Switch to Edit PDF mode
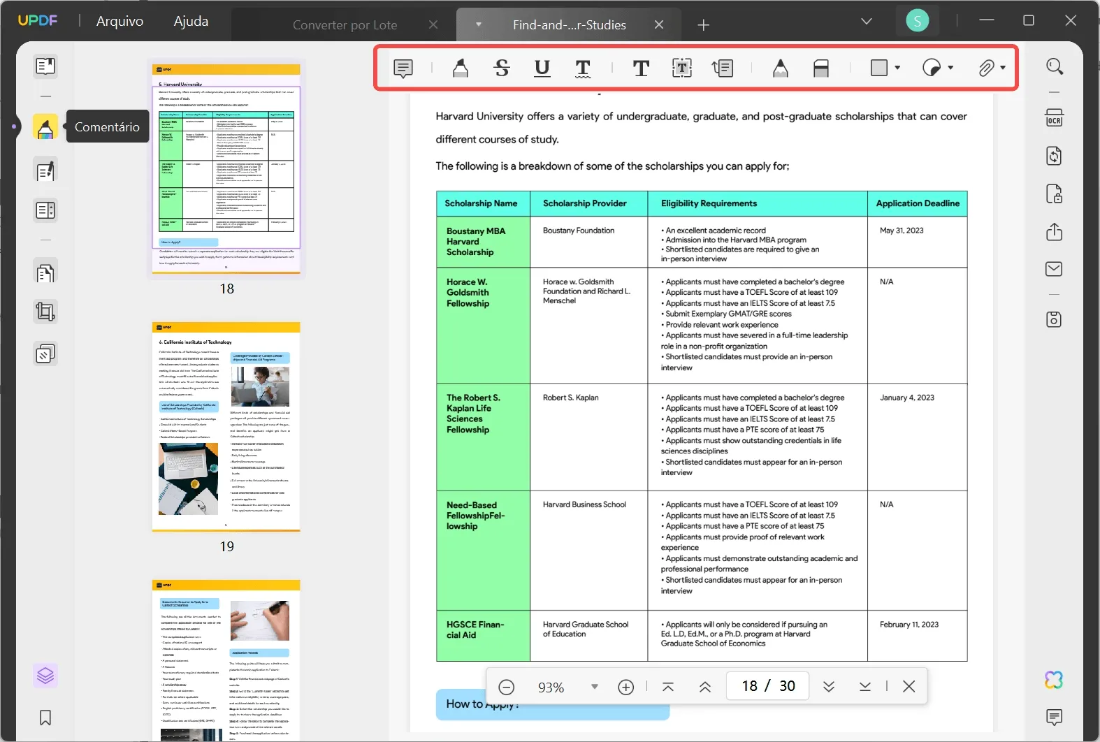The height and width of the screenshot is (742, 1100). (45, 171)
